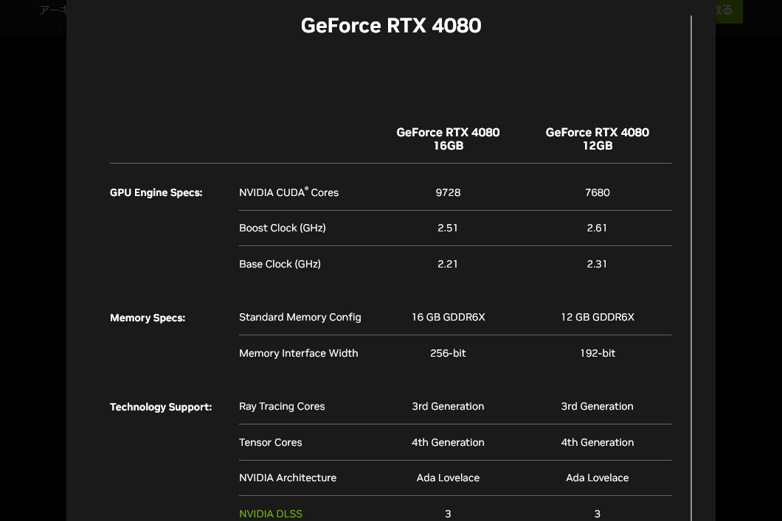
Task: Click the Memory Interface Width label
Action: click(x=298, y=353)
